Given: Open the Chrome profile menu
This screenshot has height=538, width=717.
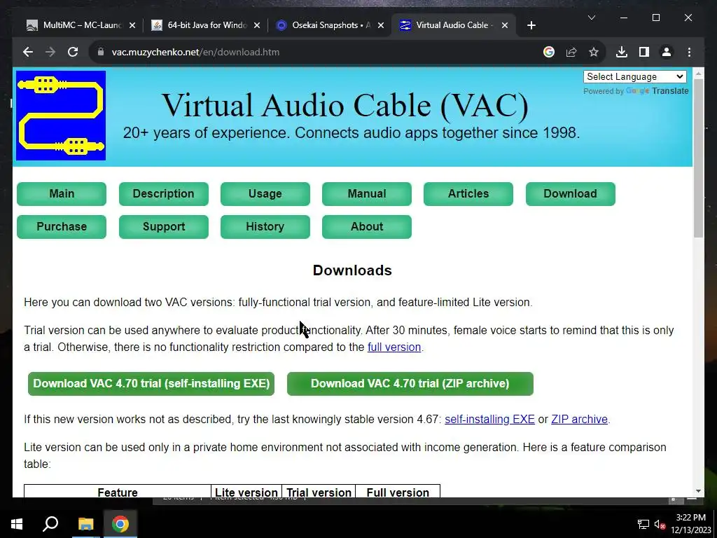Looking at the screenshot, I should tap(667, 52).
